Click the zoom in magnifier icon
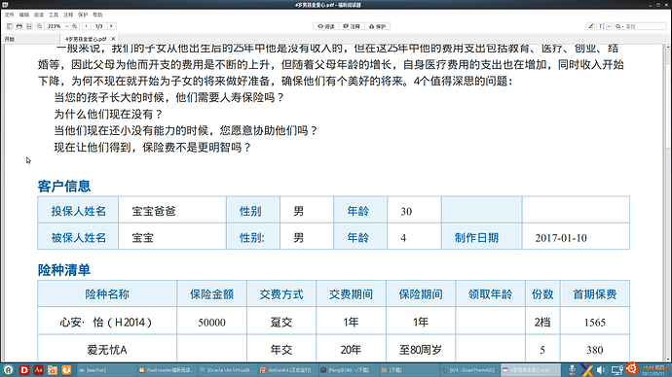 point(75,26)
